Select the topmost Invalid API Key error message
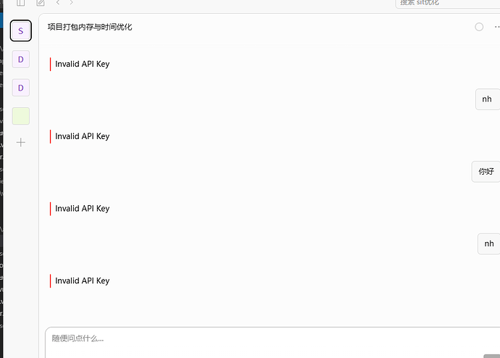 (x=83, y=64)
